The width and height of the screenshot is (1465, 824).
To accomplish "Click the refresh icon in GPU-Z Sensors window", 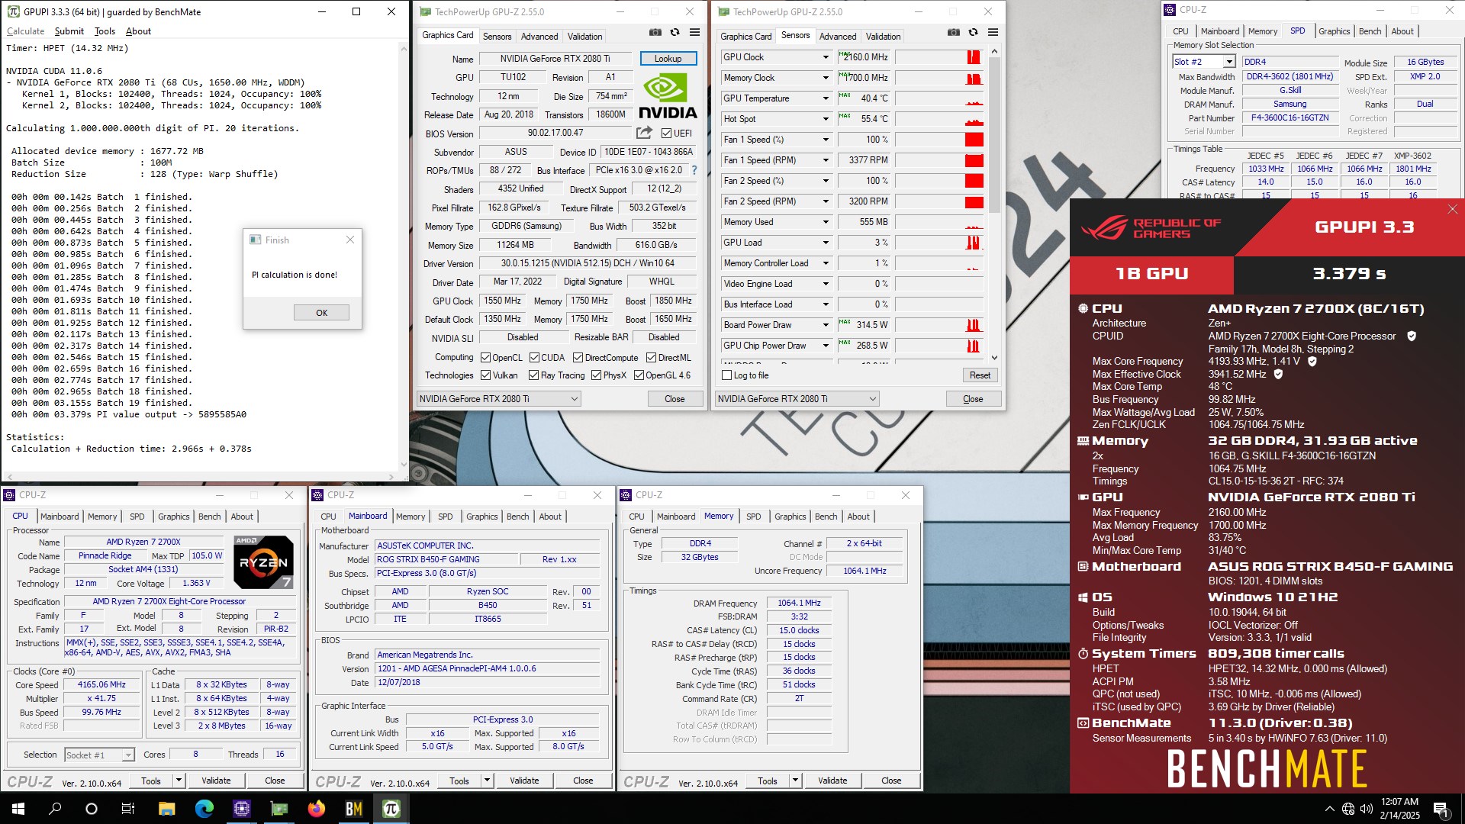I will (x=973, y=33).
